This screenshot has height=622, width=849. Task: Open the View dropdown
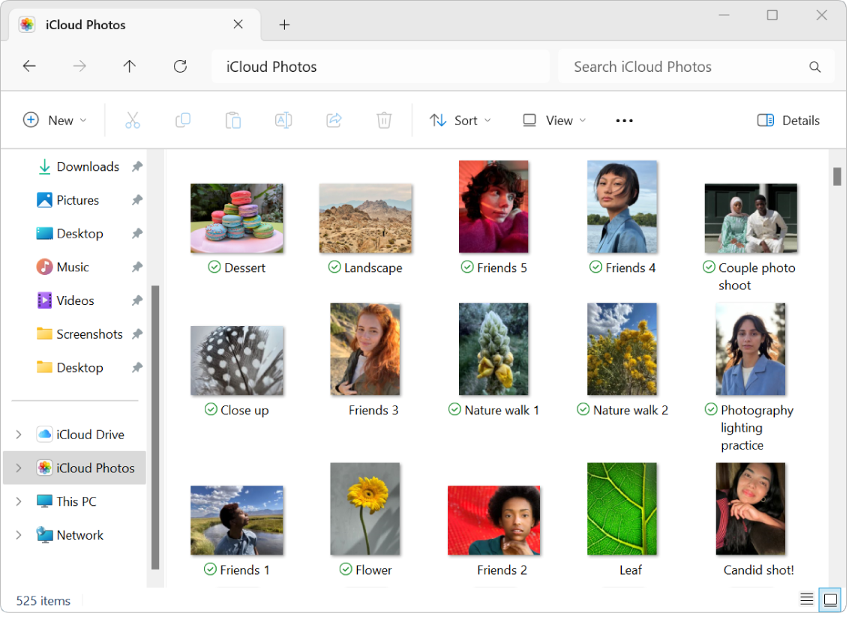click(x=553, y=120)
